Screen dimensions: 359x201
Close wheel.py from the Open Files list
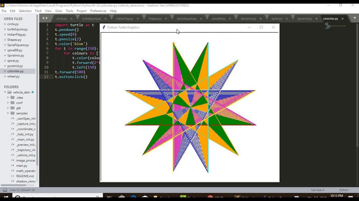[x=5, y=76]
